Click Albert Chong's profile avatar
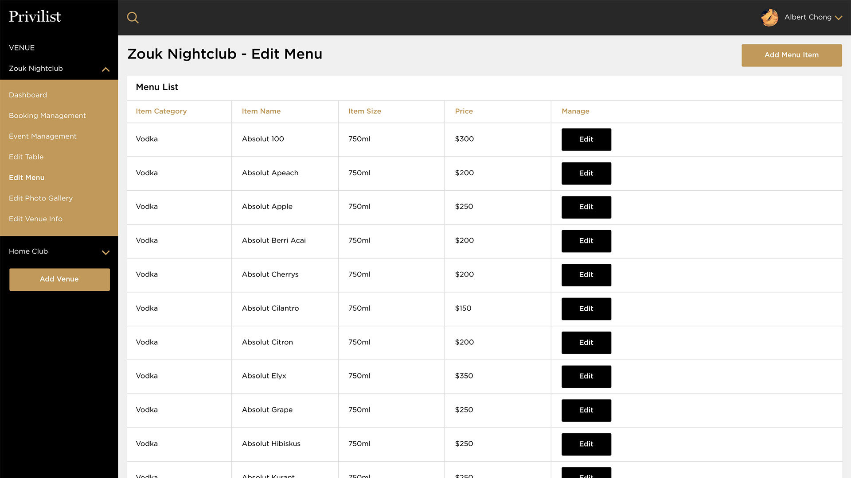Viewport: 851px width, 478px height. (x=769, y=18)
